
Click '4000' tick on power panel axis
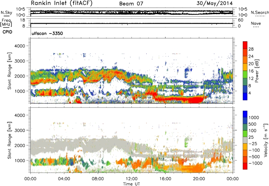(20, 46)
